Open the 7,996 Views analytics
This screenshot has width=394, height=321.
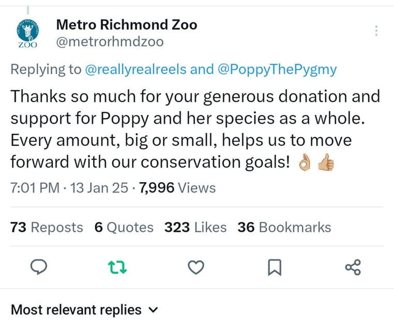pyautogui.click(x=177, y=188)
